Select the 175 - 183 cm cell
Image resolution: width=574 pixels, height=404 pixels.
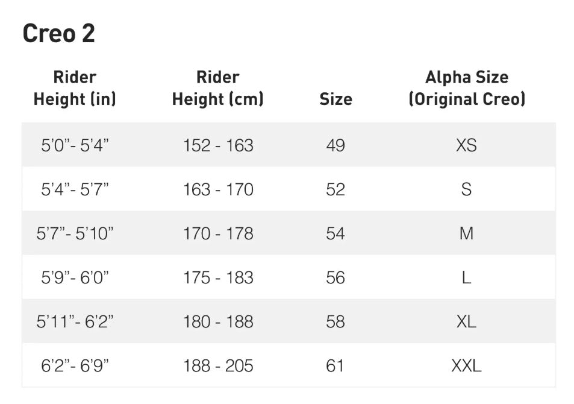tap(218, 277)
